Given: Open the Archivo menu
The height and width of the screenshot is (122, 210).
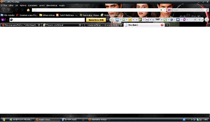Looking at the screenshot, I should [4, 6].
